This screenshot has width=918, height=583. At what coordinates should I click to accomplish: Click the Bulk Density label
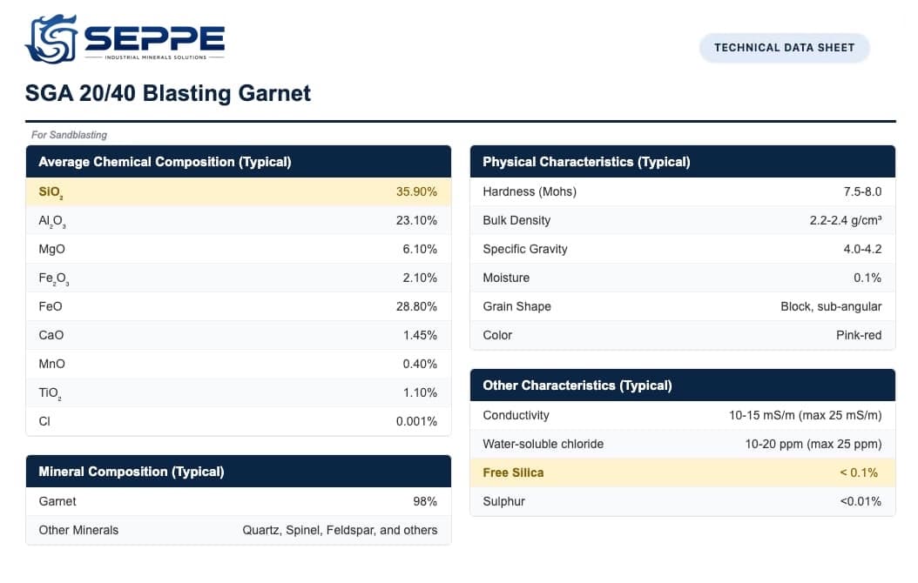coord(516,220)
